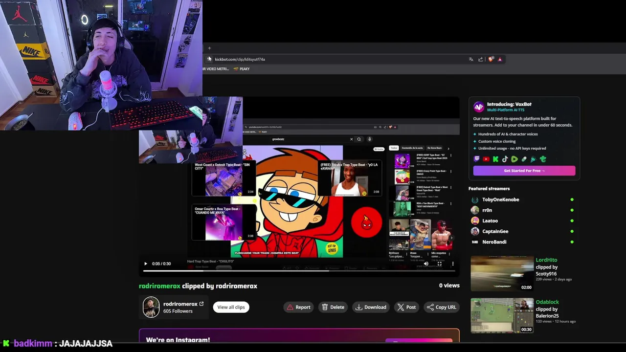Seek on the clip progress bar
626x352 pixels.
click(299, 270)
